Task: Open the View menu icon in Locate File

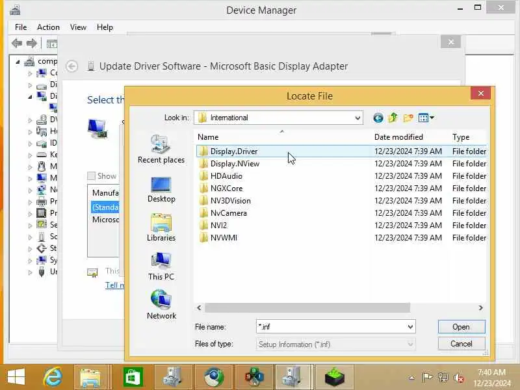Action: click(426, 118)
